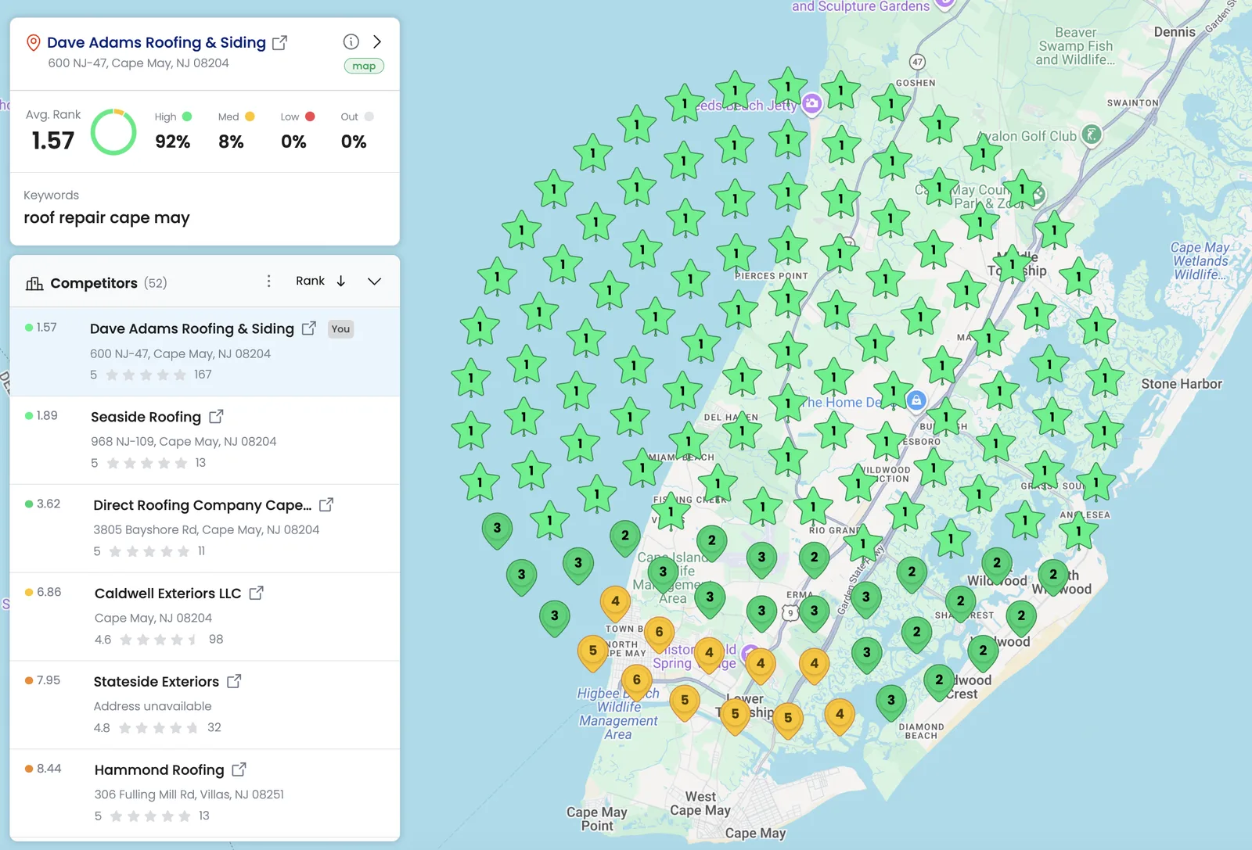Click 'Out' 0% stat in header
Viewport: 1252px width, 850px height.
[x=356, y=131]
